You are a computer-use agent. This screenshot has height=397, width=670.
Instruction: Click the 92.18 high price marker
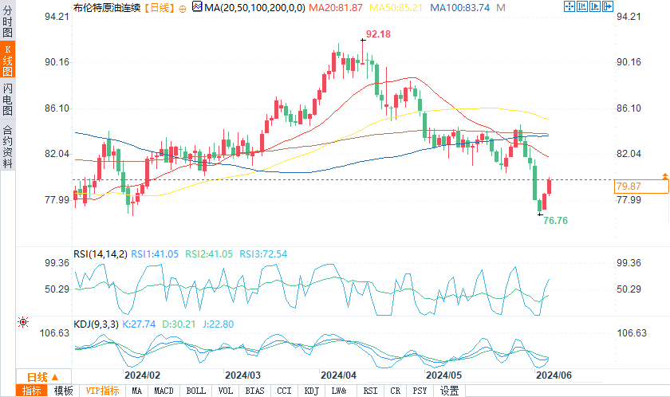pos(378,34)
